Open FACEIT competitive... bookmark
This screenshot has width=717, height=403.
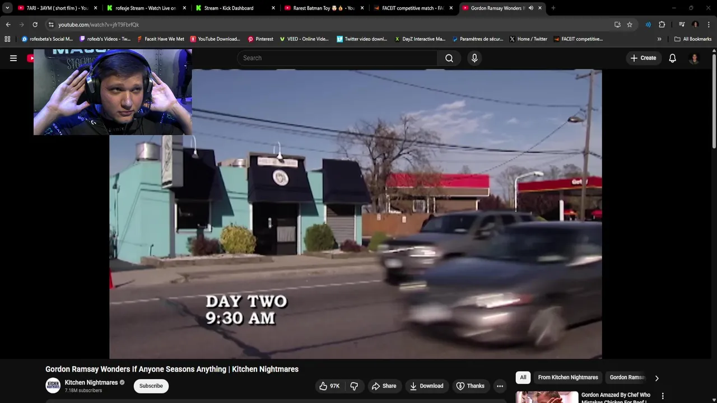click(x=578, y=39)
